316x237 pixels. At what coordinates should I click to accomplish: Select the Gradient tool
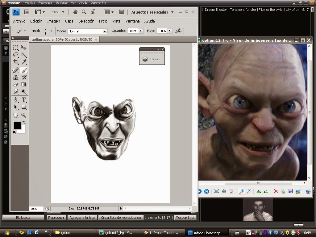24,85
